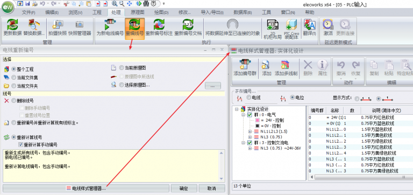The image size is (413, 195).
Task: Click the 重新编号标注 icon
Action: pos(159,28)
